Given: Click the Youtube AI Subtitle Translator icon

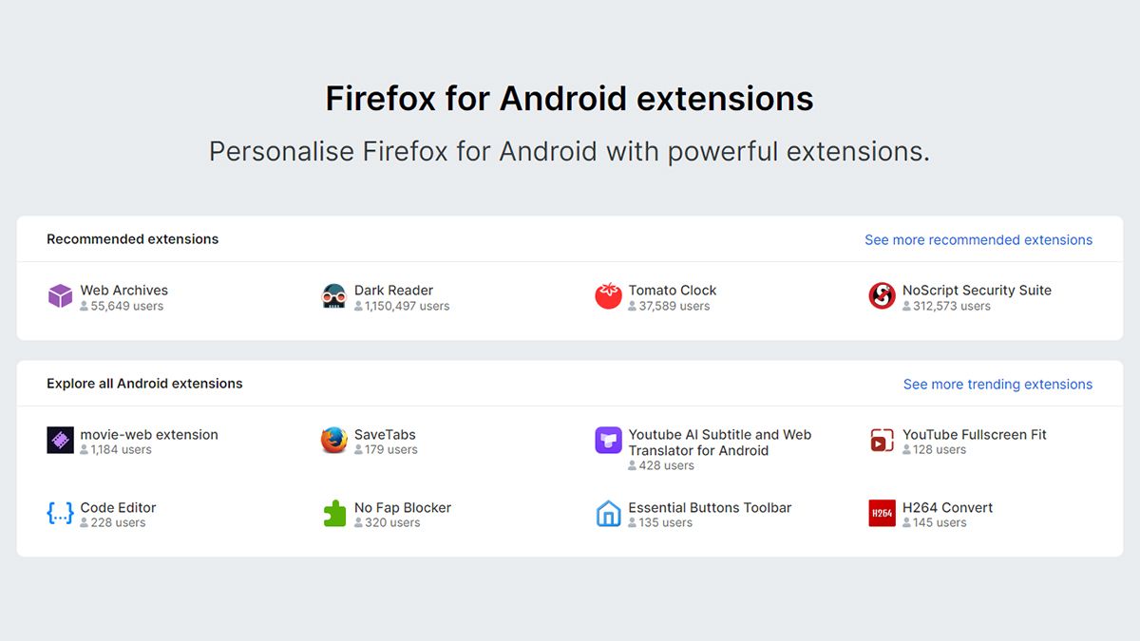Looking at the screenshot, I should tap(607, 440).
